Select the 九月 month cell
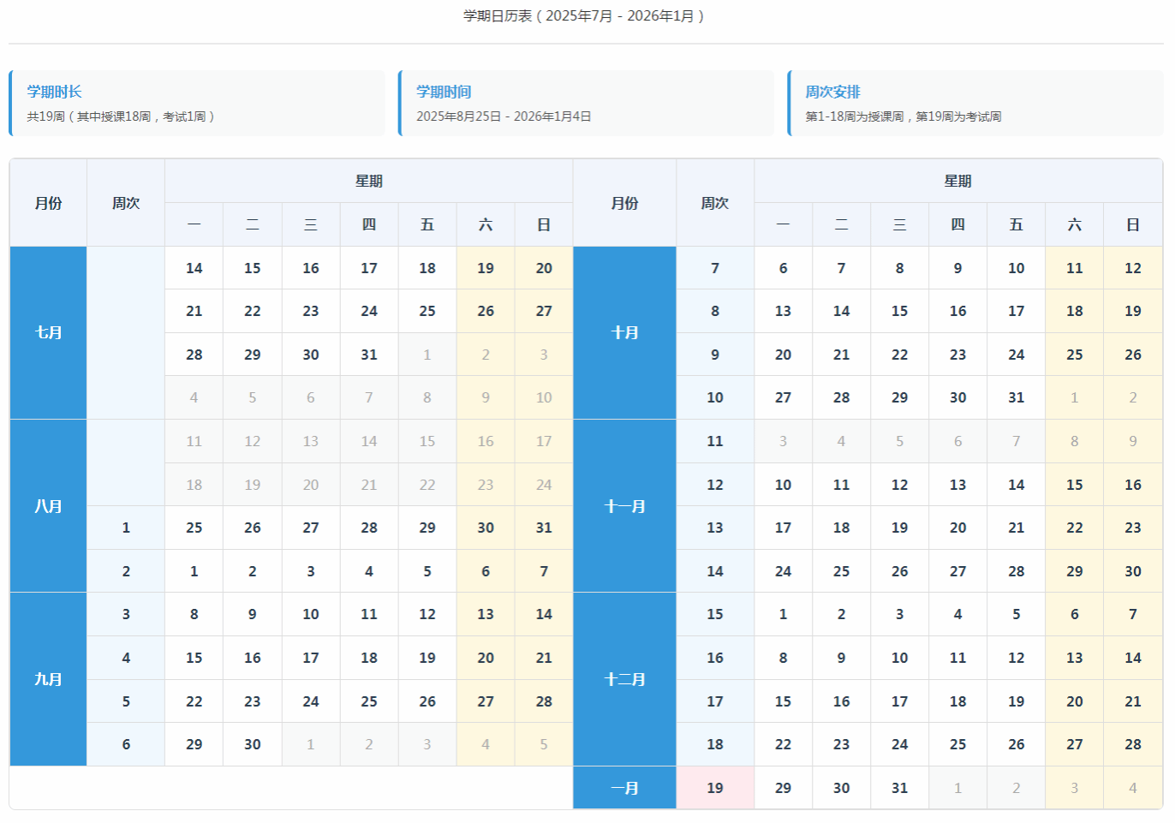Viewport: 1175px width, 823px height. tap(48, 679)
